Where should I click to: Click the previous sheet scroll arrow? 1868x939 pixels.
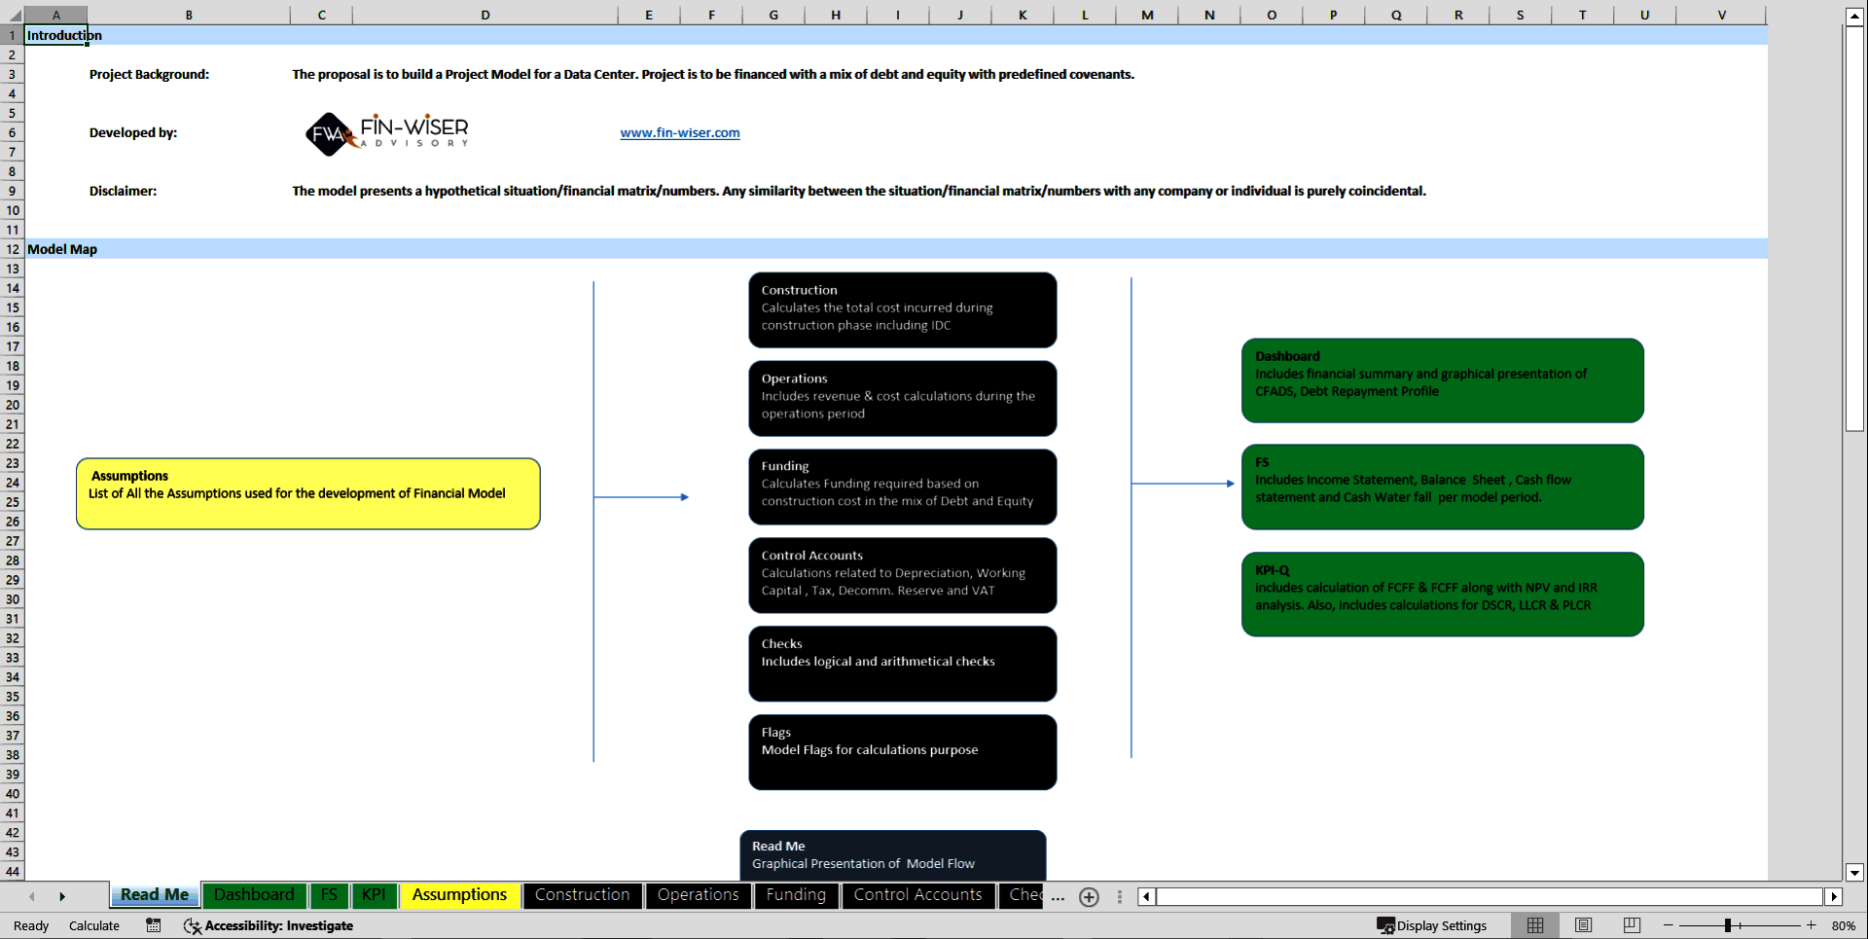click(32, 896)
